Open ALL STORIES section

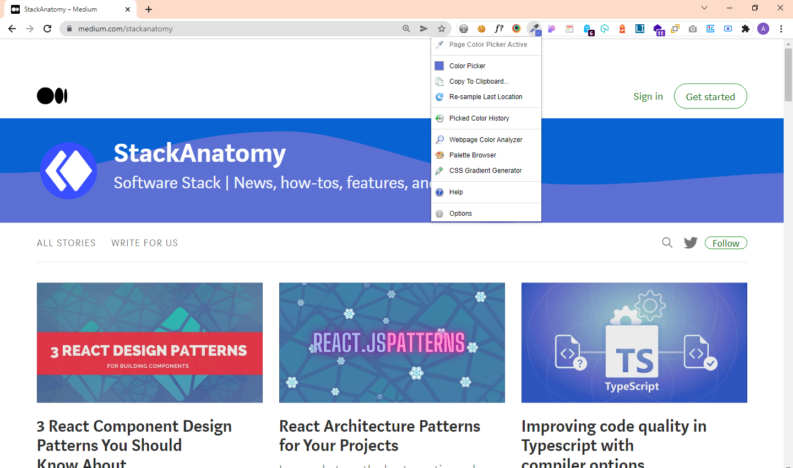pos(66,243)
